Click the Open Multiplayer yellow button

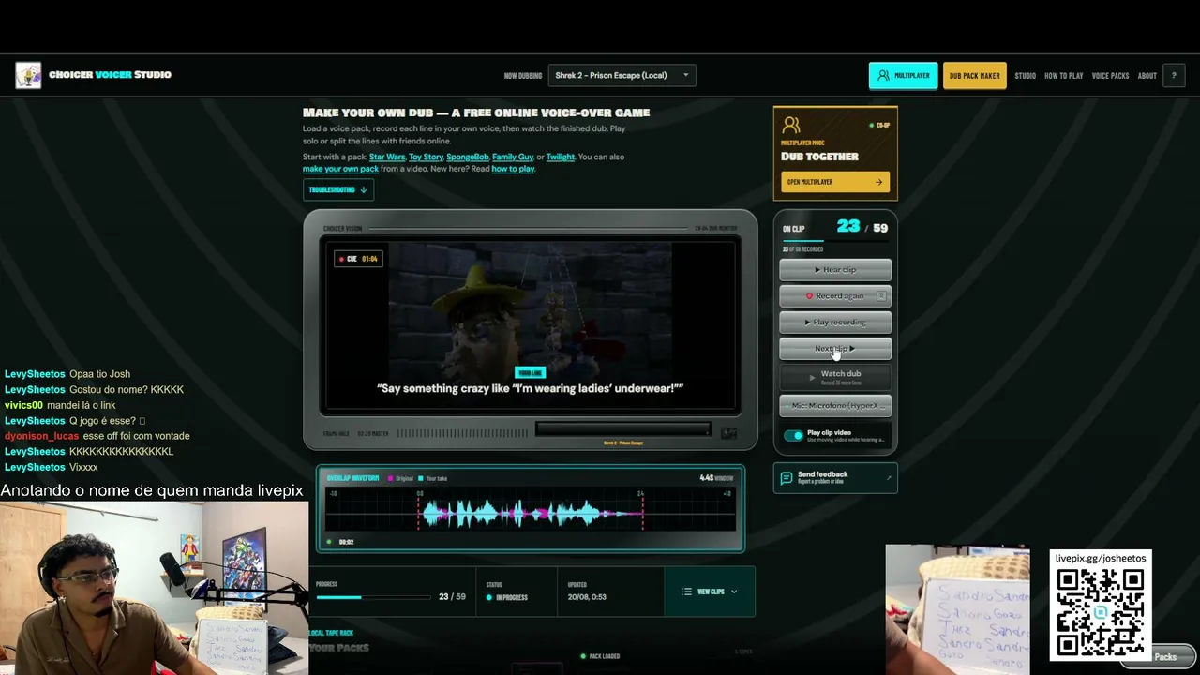click(x=835, y=182)
